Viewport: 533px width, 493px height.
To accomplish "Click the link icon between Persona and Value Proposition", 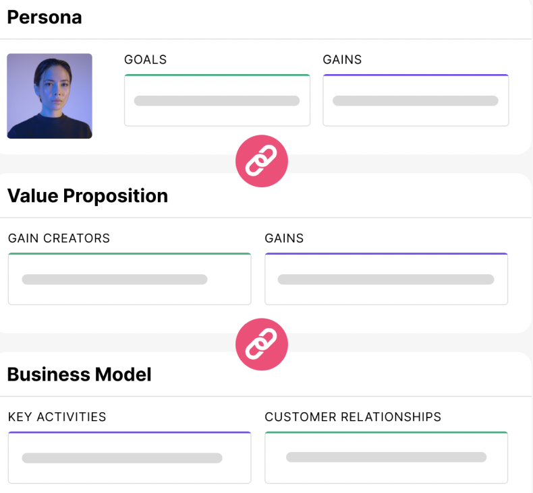I will (261, 162).
